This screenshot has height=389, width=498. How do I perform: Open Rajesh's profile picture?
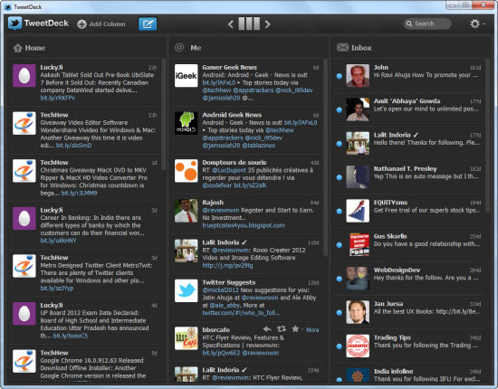pos(187,211)
